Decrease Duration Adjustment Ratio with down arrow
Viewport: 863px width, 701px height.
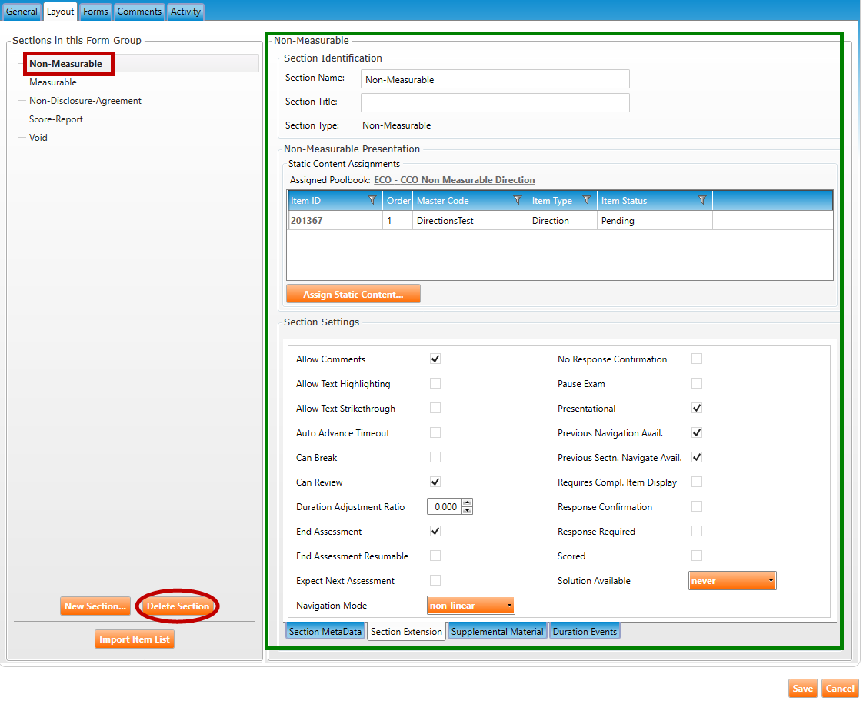467,510
